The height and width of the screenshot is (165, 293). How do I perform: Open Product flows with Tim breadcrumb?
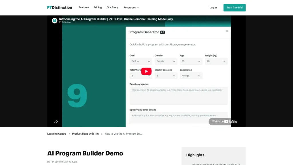point(85,134)
